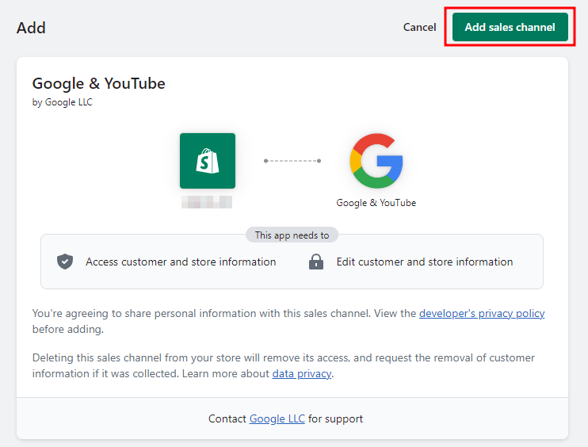The width and height of the screenshot is (588, 447).
Task: Open the data privacy link
Action: coord(302,373)
